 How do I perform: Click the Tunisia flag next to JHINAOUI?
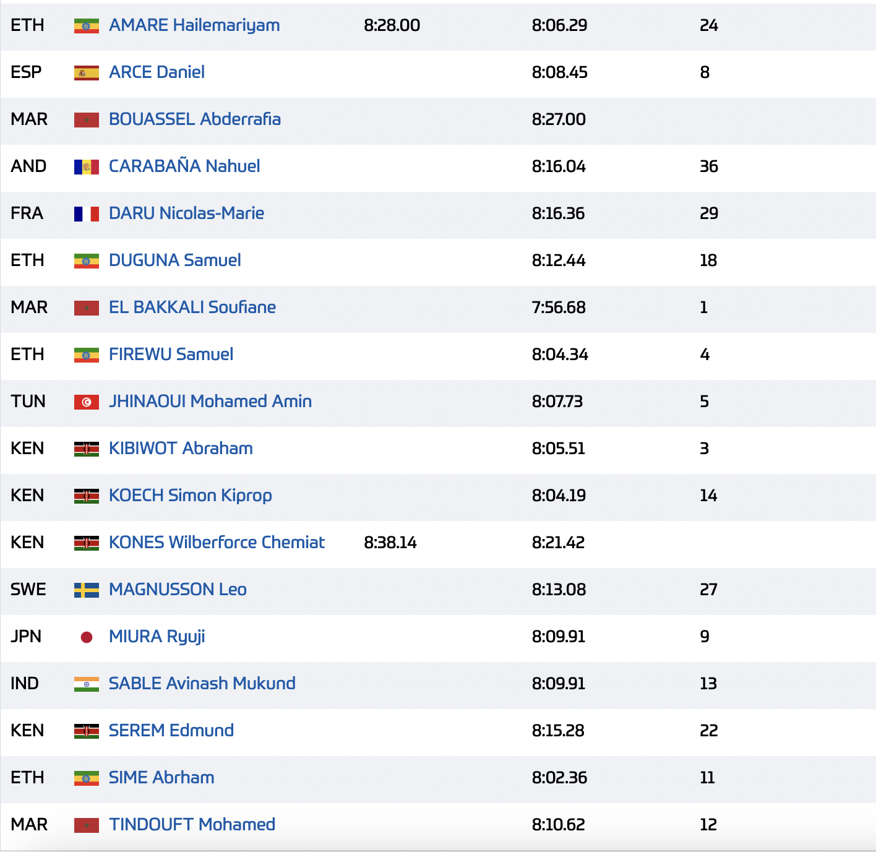point(86,402)
